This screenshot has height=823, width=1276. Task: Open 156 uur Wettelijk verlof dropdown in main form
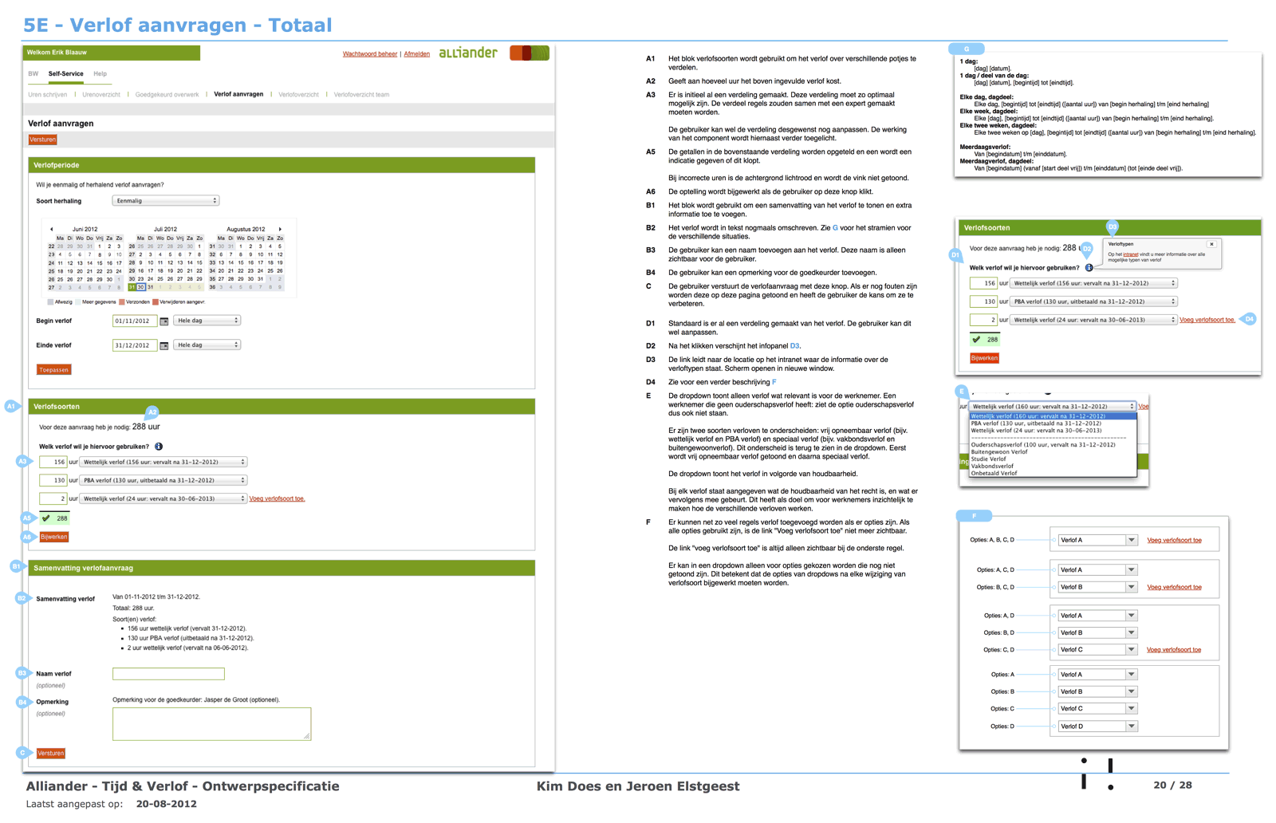point(163,462)
